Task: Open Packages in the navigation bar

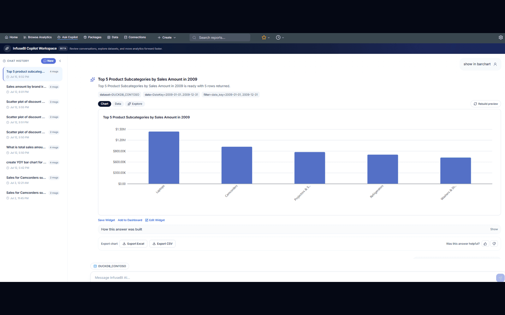Action: click(92, 37)
